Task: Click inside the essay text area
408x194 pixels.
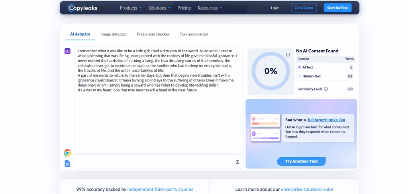Action: (x=159, y=100)
